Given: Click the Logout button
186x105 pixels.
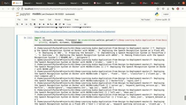Looking at the screenshot, I should pyautogui.click(x=166, y=14).
